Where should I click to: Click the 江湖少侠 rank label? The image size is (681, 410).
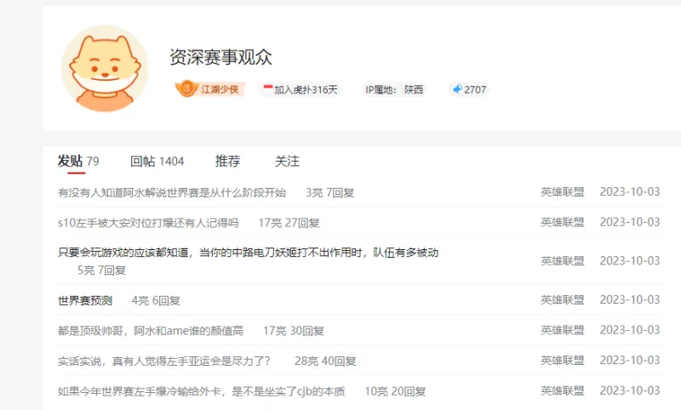(220, 89)
